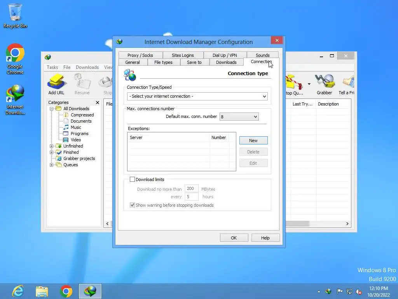
Task: Maximize the main IDM window
Action: [332, 56]
